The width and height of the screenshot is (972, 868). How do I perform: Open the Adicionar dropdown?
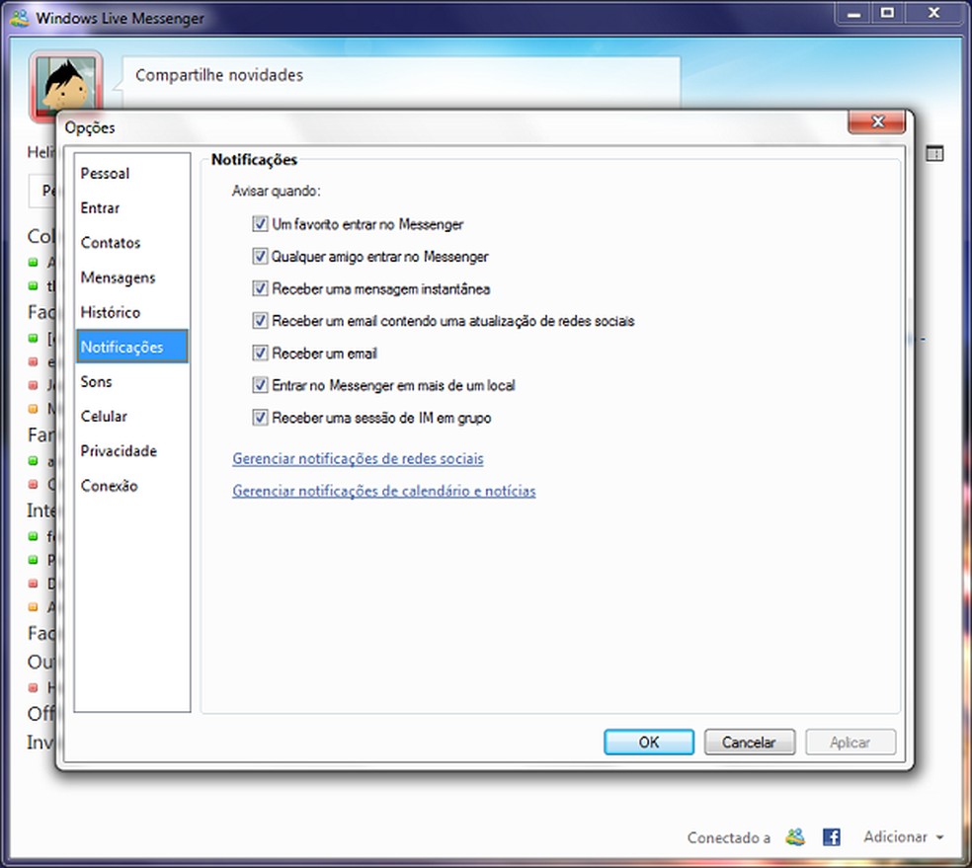(897, 836)
